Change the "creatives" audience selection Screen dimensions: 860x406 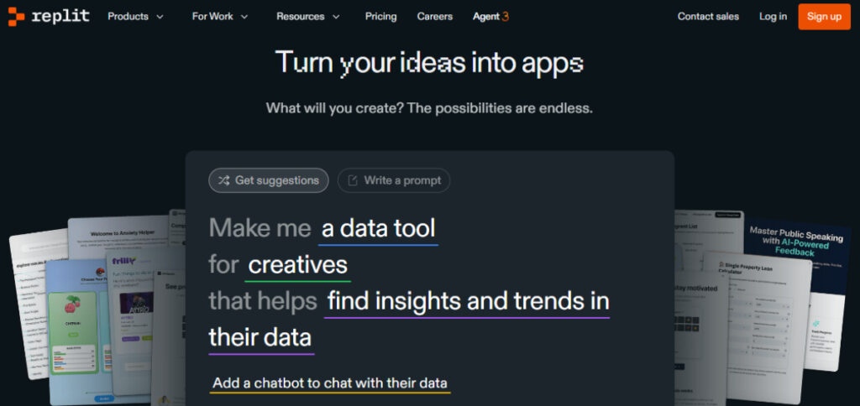point(298,265)
